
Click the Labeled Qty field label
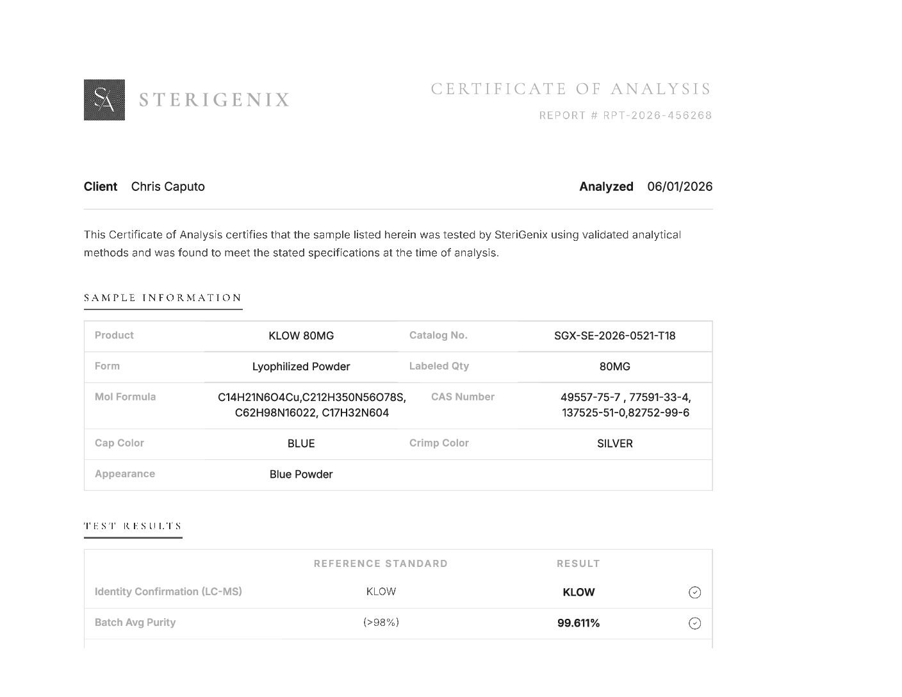[439, 366]
